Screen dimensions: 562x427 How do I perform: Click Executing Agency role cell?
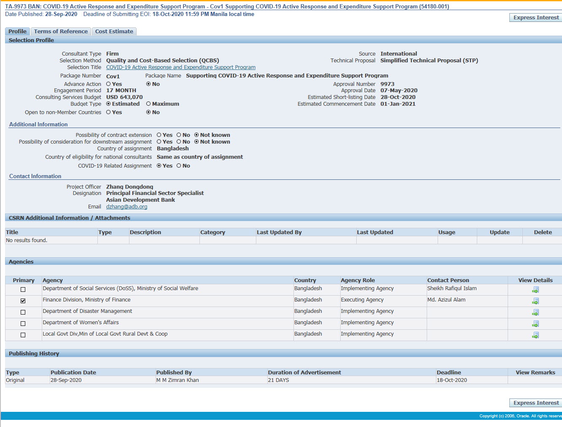pos(362,300)
